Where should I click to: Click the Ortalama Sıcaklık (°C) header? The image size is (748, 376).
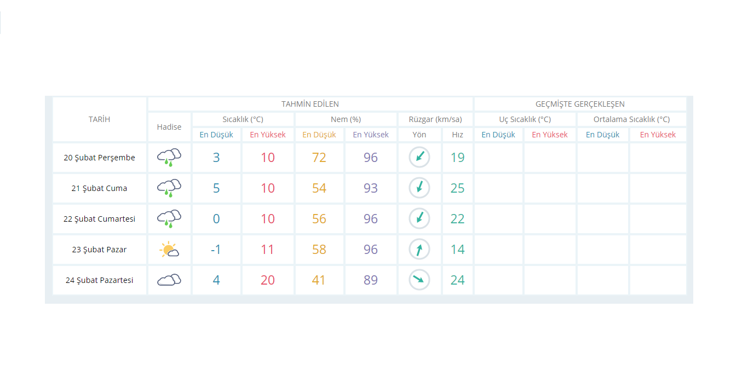point(631,119)
